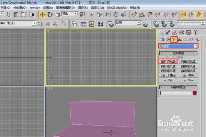The image size is (206, 137).
Task: Open the Select by Name tool
Action: pyautogui.click(x=16, y=15)
